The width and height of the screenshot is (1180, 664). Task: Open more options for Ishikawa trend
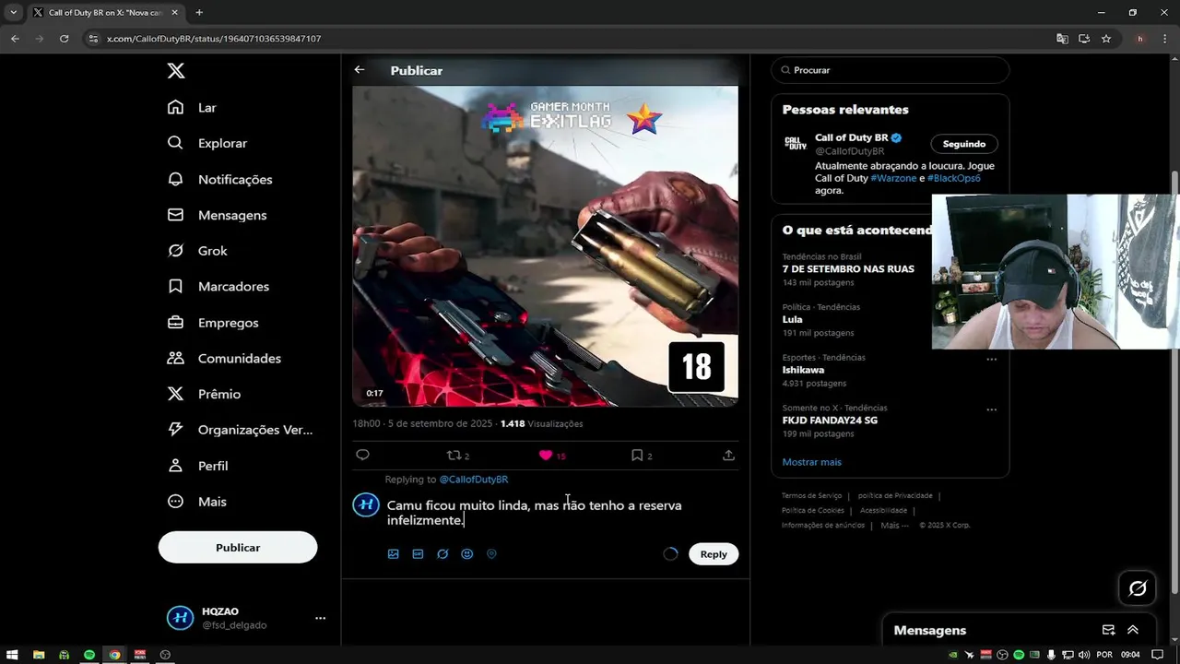[992, 359]
